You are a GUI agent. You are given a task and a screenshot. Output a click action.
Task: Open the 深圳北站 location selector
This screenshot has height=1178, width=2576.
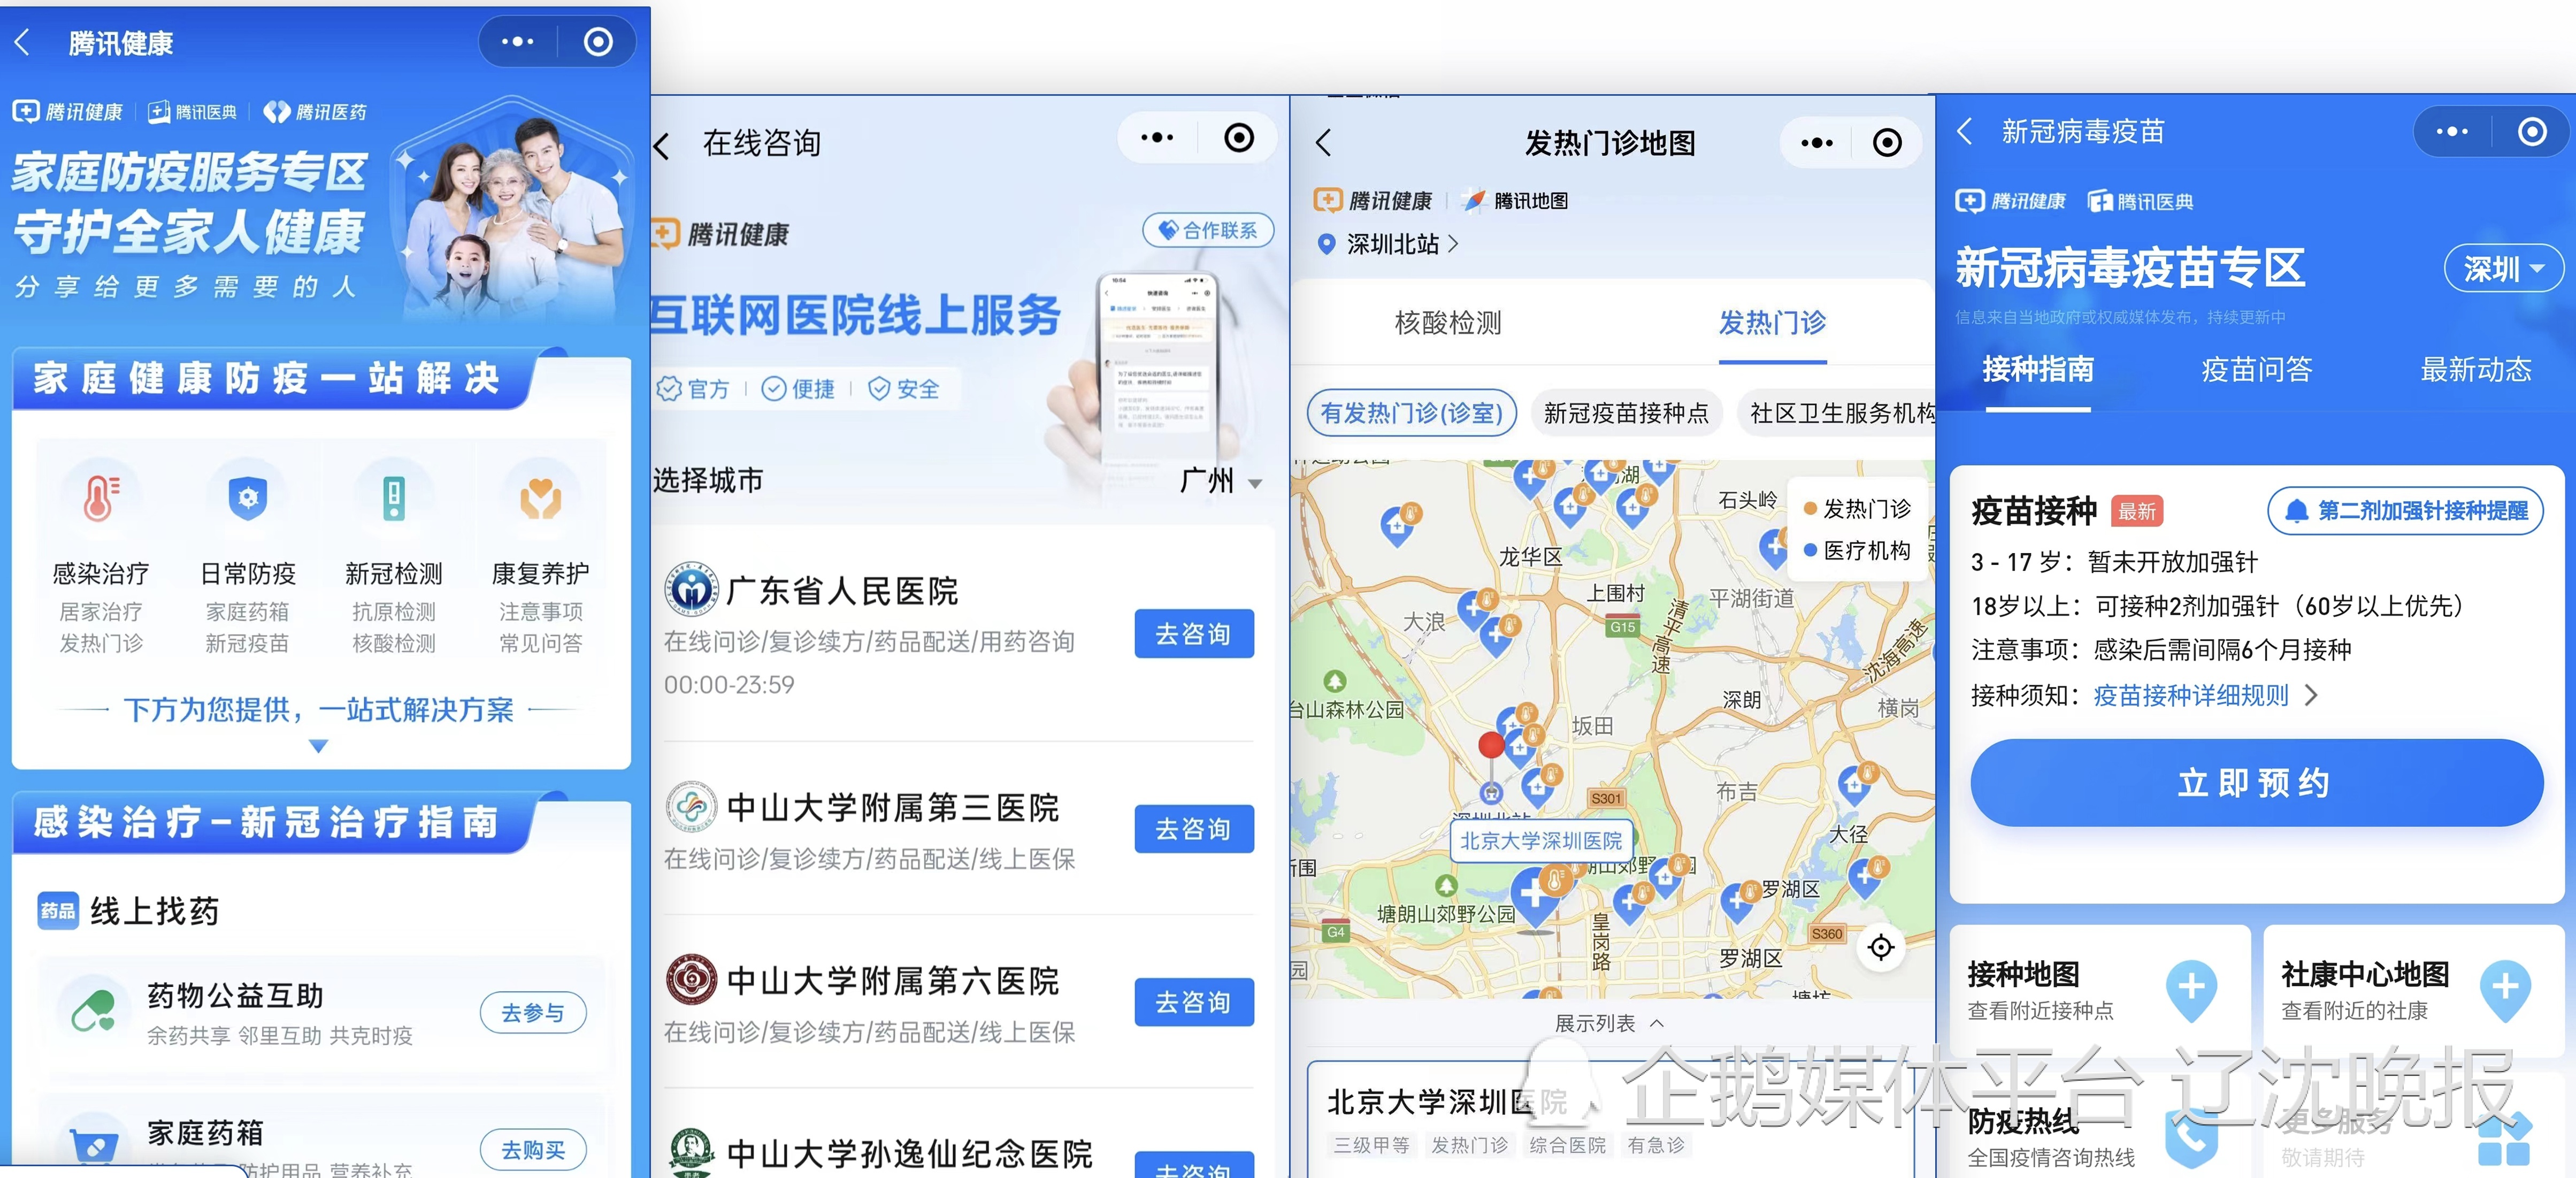click(1388, 243)
